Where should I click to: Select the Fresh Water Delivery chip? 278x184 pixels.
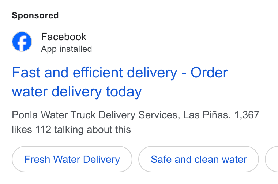point(72,159)
